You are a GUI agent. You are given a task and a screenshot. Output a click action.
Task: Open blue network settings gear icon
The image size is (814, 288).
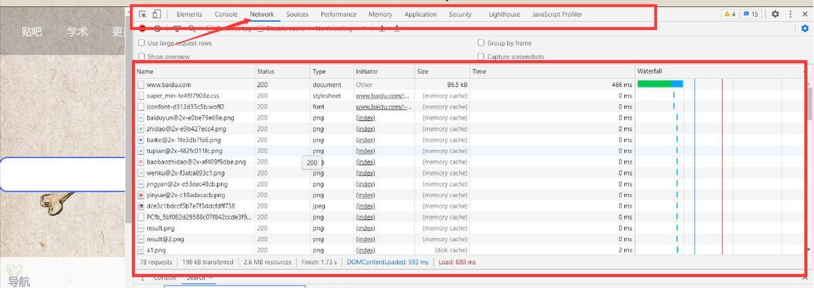pyautogui.click(x=805, y=28)
